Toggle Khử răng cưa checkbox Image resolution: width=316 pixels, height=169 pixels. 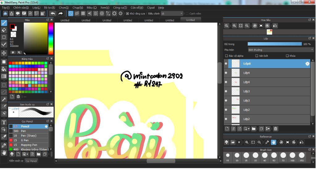click(127, 14)
